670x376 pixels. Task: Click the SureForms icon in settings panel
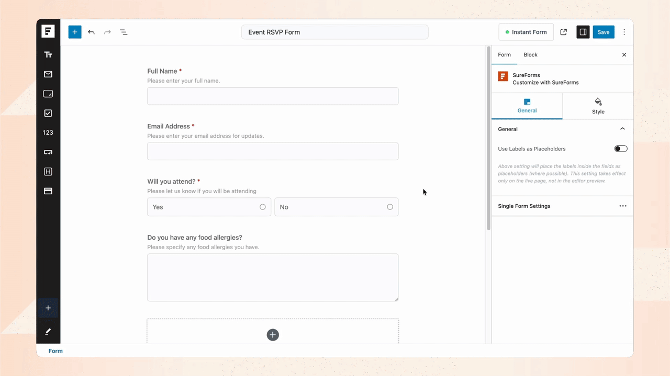[x=503, y=76]
